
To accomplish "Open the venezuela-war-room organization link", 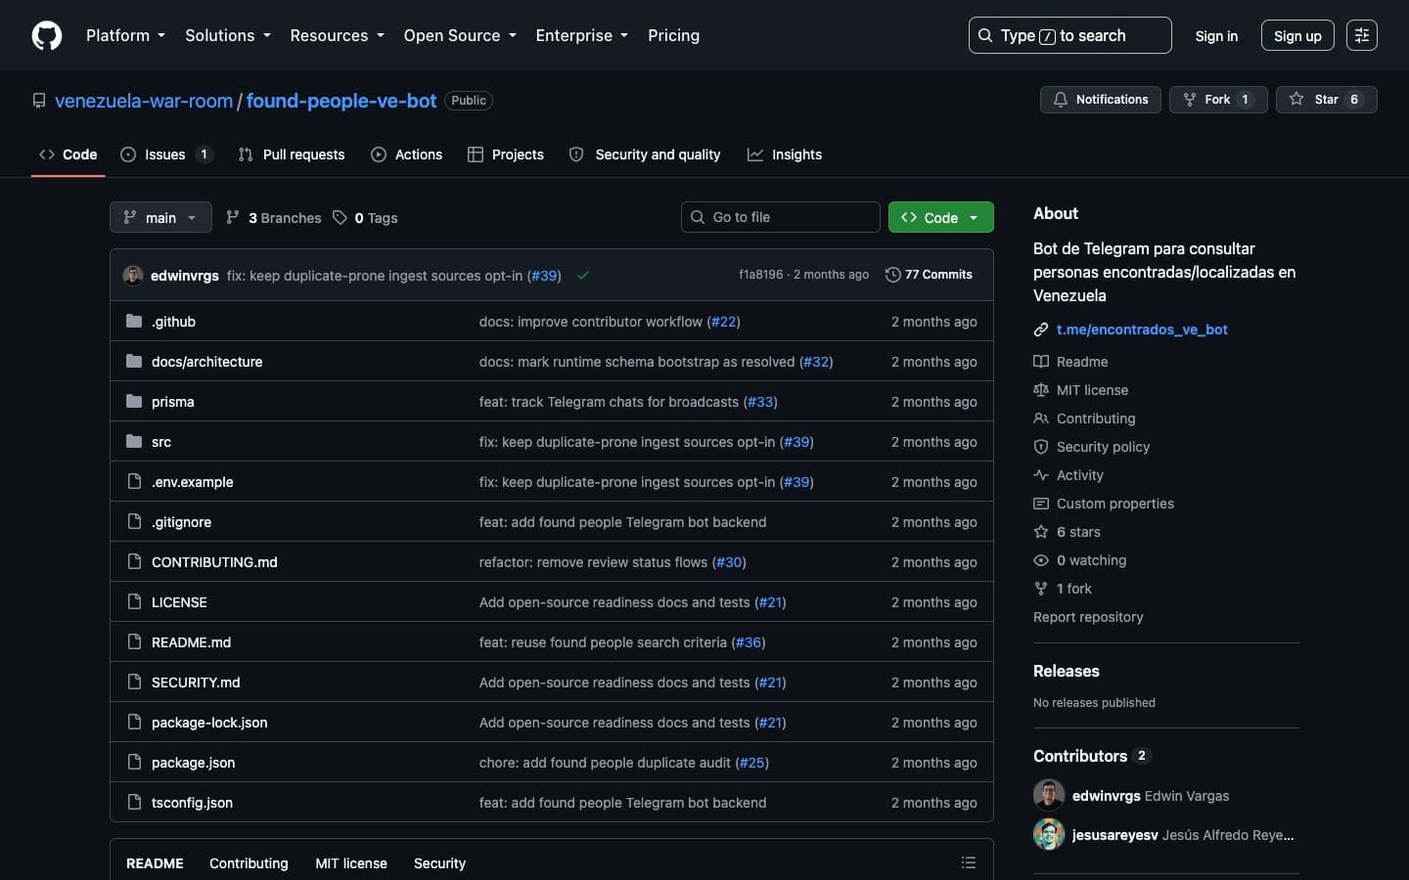I will [x=144, y=101].
